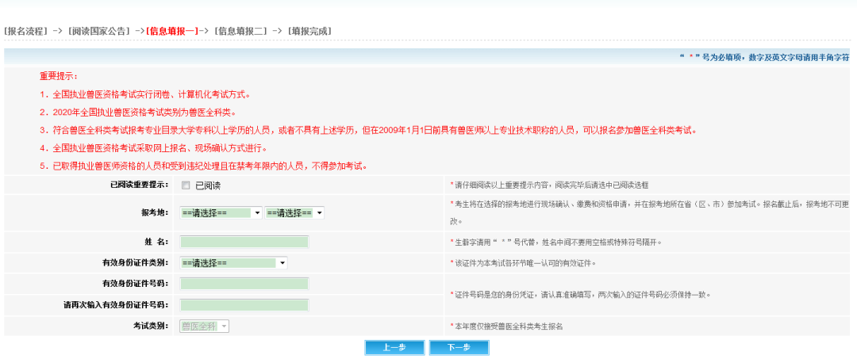Click tip line 1 about 闭卷、计算机化考试方式
This screenshot has width=857, height=359.
(145, 94)
